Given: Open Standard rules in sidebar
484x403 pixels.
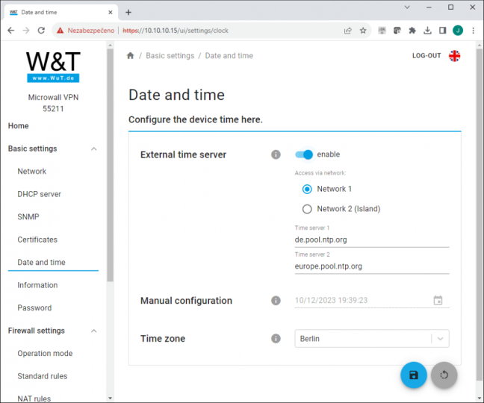Looking at the screenshot, I should point(43,376).
